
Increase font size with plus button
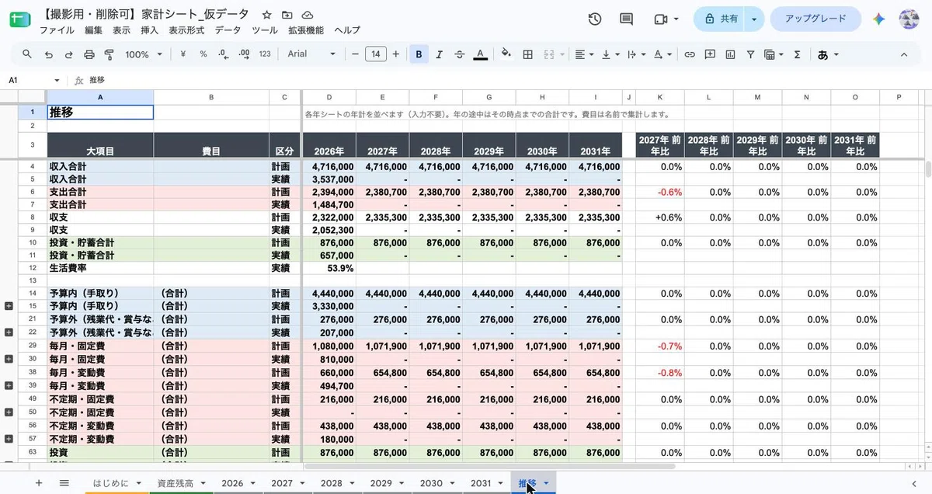[x=396, y=54]
